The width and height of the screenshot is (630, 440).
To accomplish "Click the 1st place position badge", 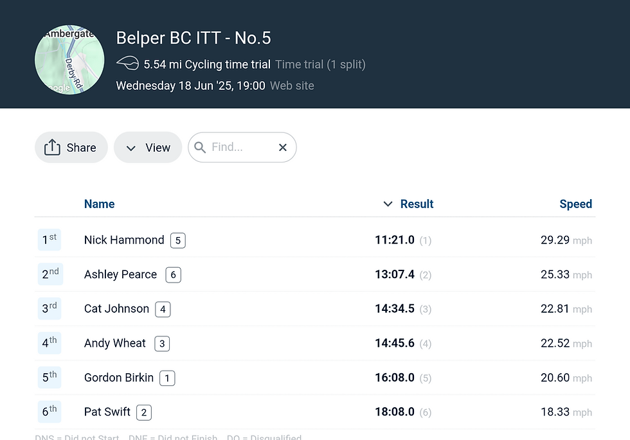I will (50, 240).
